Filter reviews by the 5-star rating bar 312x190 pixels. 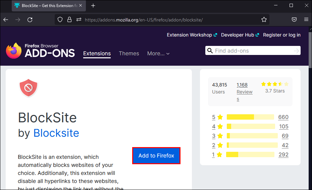tap(250, 117)
